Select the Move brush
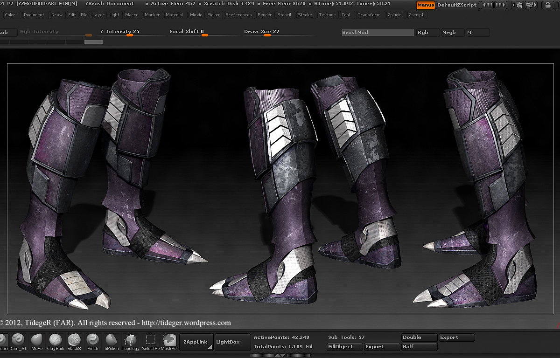The width and height of the screenshot is (560, 358). pyautogui.click(x=37, y=342)
